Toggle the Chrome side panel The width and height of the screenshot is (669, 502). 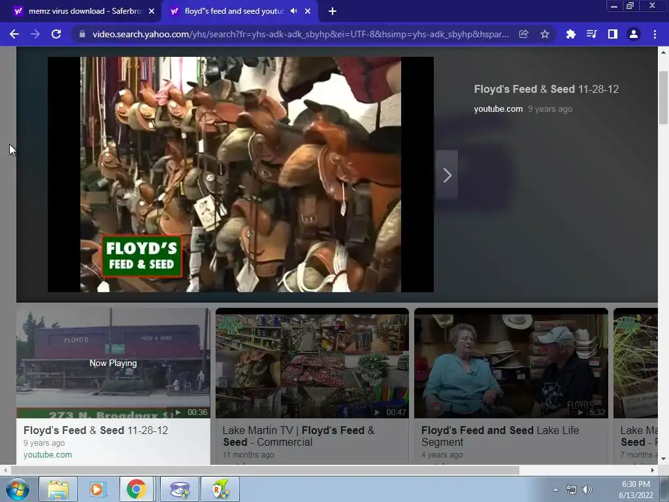click(x=613, y=34)
